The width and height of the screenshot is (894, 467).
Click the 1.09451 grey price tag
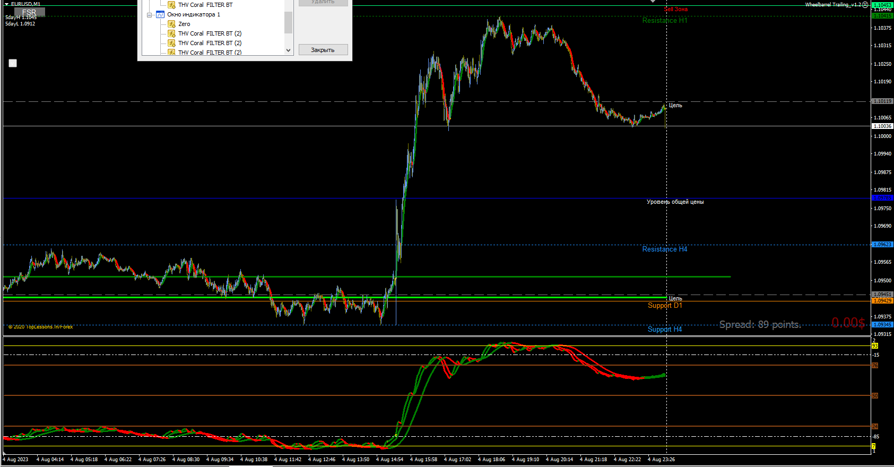[882, 294]
